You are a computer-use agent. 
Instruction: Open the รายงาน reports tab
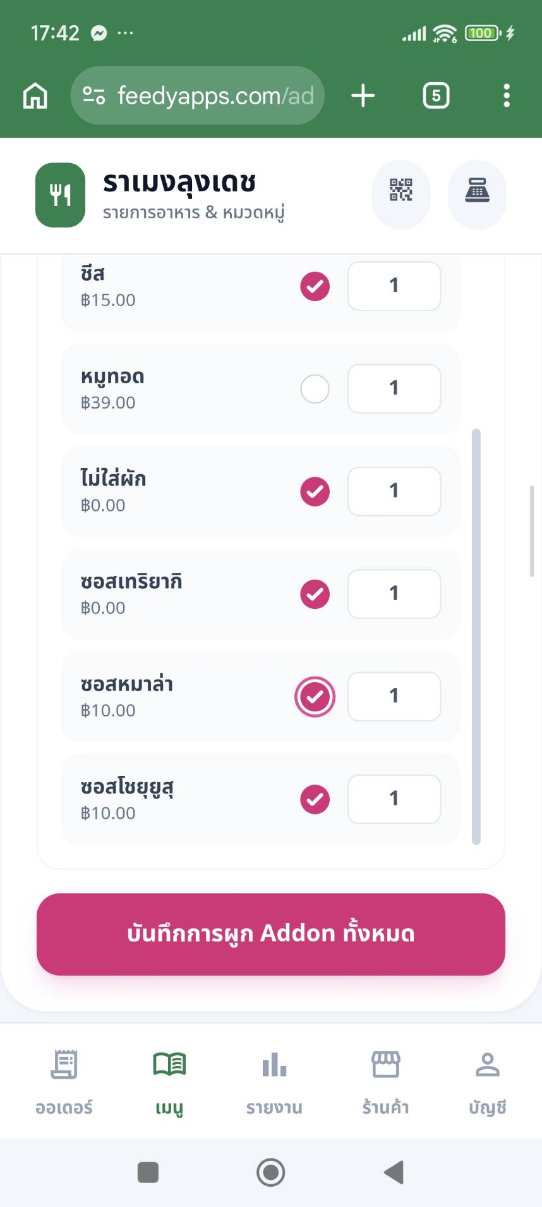(274, 1081)
